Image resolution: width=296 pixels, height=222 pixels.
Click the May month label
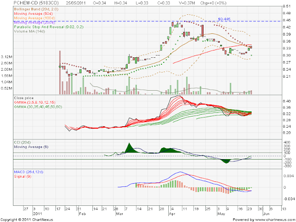click(221, 214)
